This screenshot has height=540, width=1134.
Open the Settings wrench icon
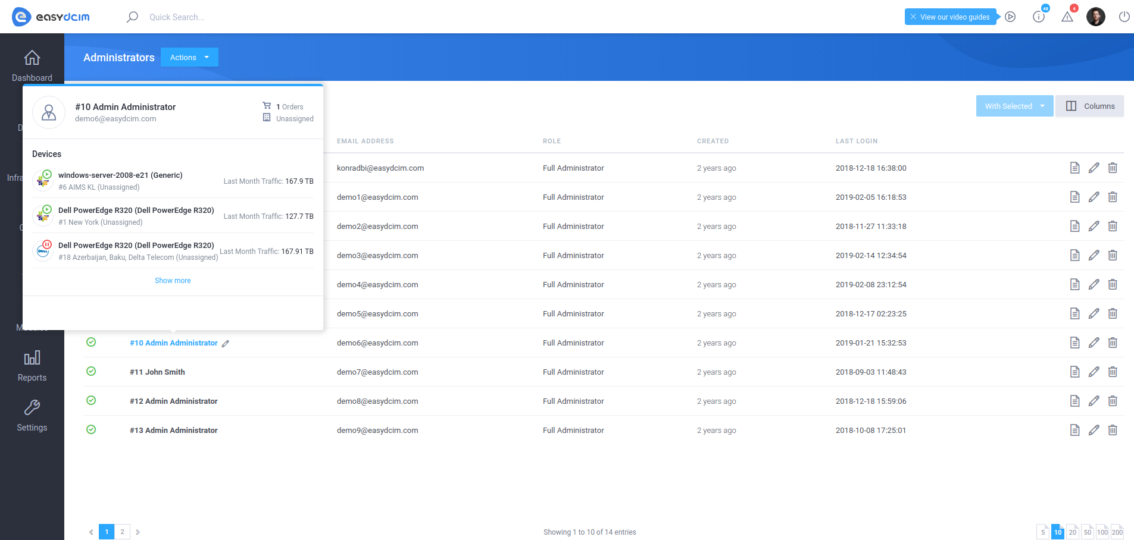coord(32,407)
